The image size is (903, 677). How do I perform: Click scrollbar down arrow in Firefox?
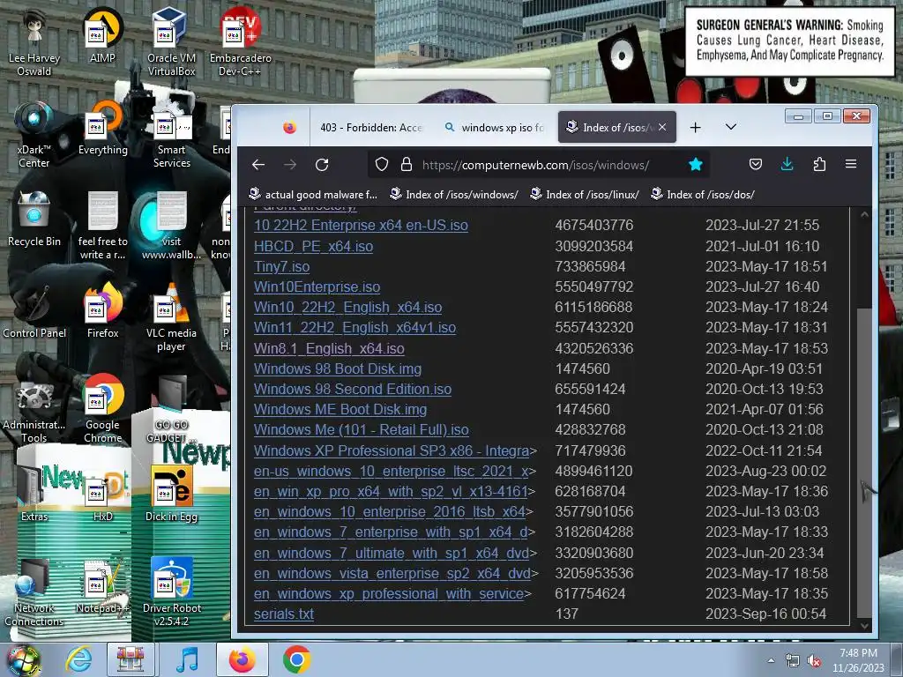864,625
